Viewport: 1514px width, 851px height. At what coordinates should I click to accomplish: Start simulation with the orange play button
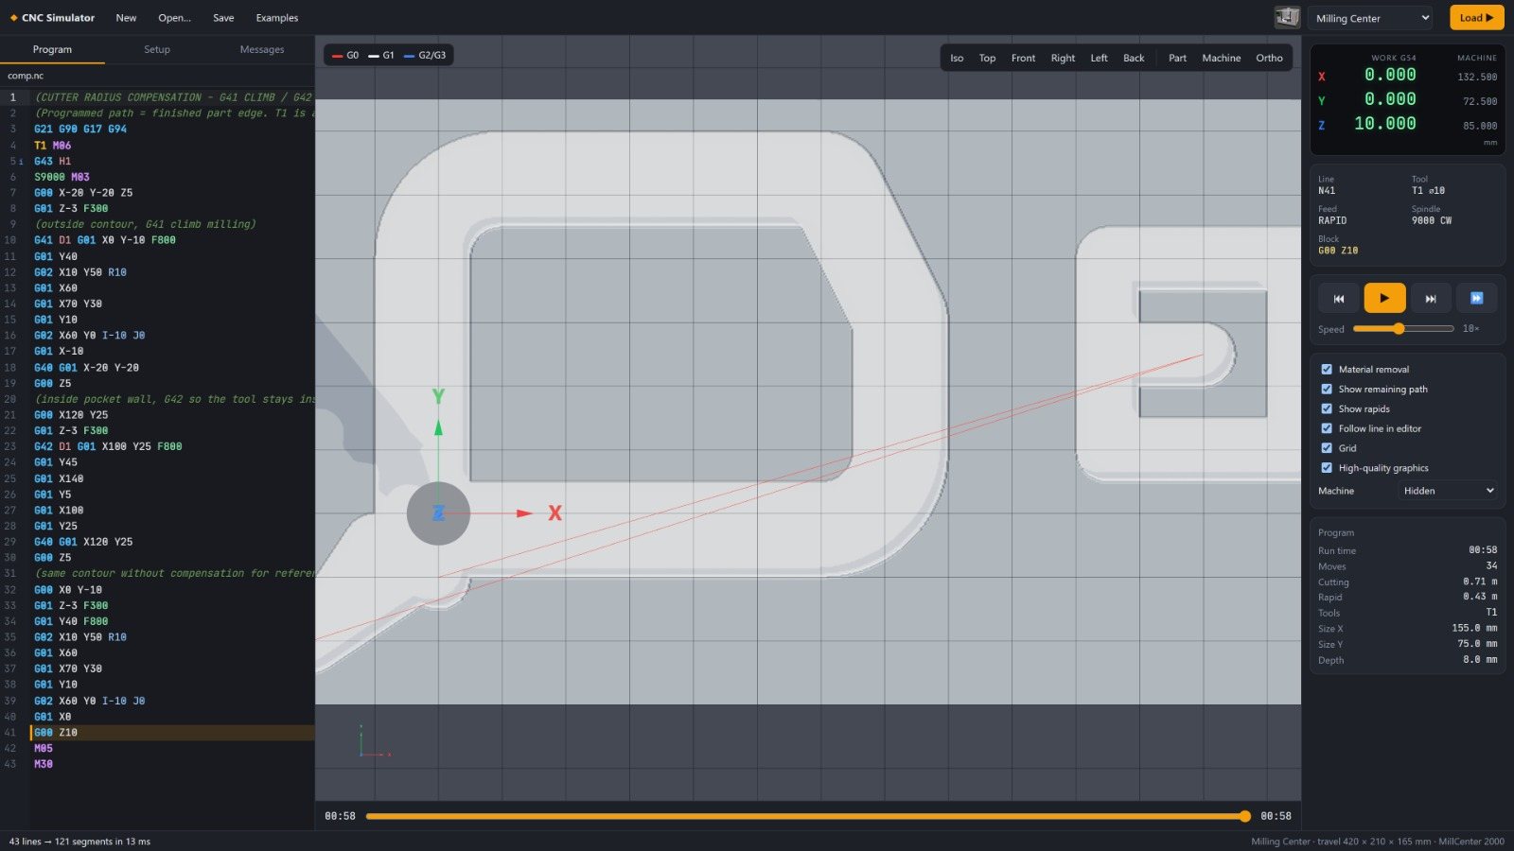(1384, 299)
